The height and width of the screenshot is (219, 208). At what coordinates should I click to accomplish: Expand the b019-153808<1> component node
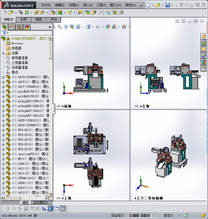[x=3, y=77]
